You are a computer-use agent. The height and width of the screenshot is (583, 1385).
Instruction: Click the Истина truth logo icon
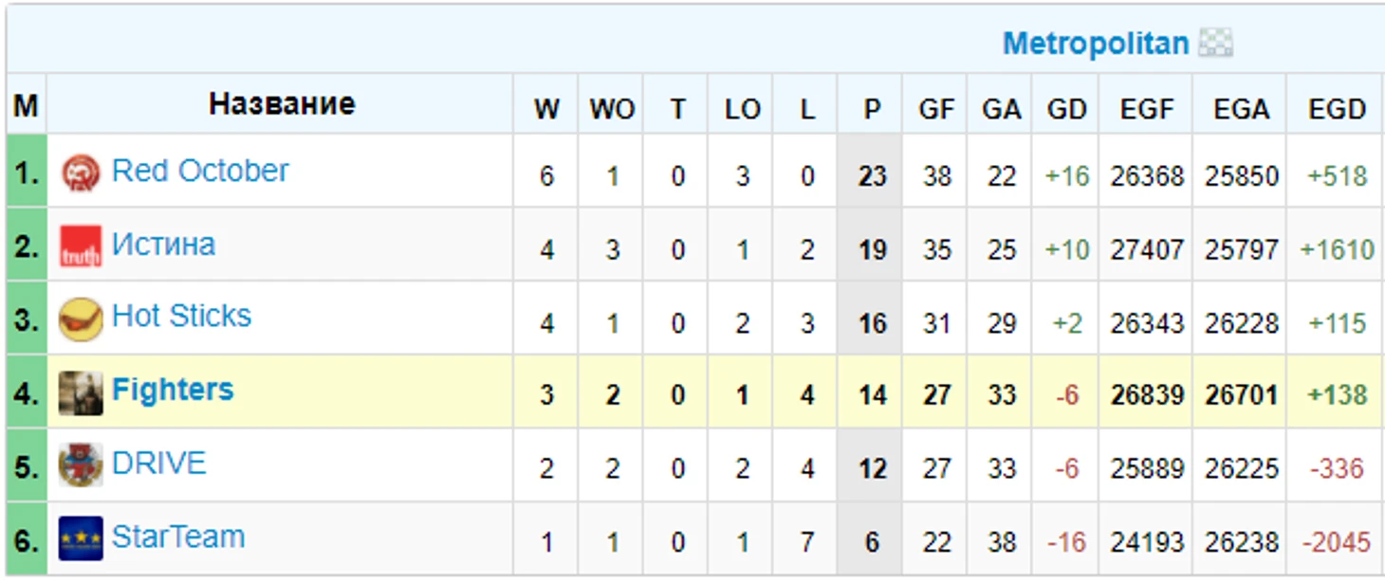[x=81, y=246]
